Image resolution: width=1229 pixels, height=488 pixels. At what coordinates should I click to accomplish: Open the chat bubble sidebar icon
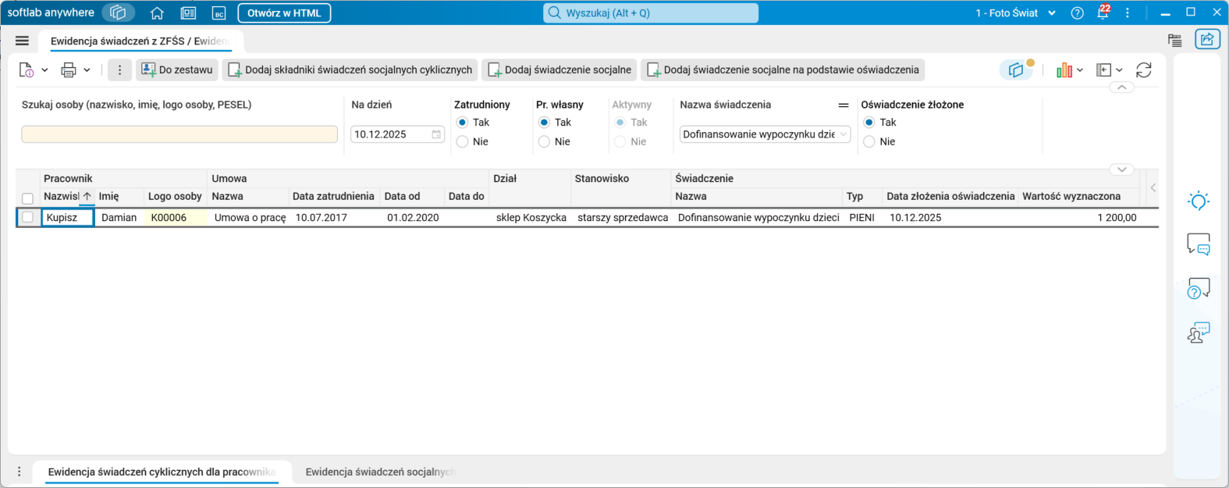(x=1199, y=244)
